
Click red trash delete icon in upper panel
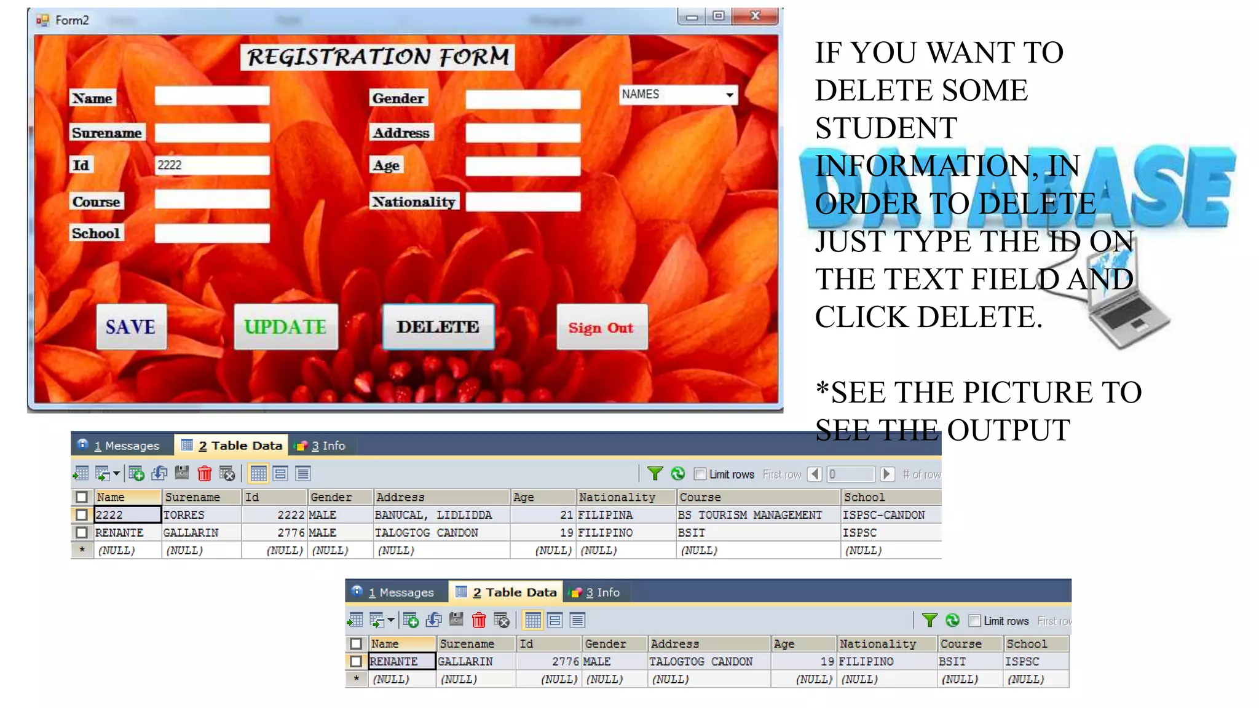tap(205, 473)
